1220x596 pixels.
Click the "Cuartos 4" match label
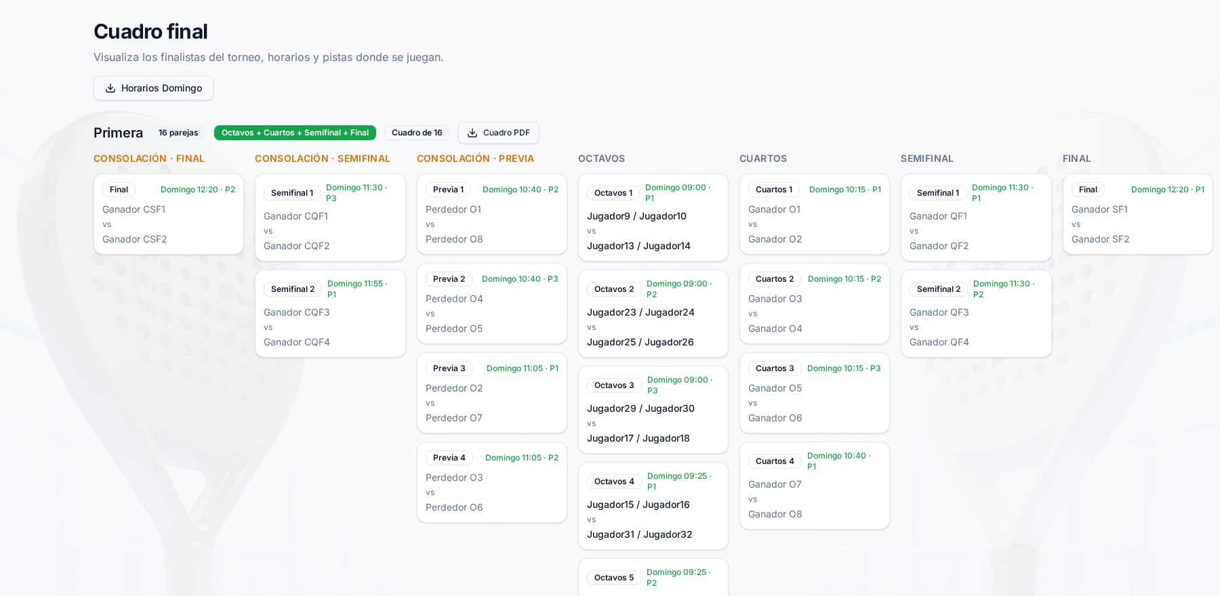click(x=775, y=461)
